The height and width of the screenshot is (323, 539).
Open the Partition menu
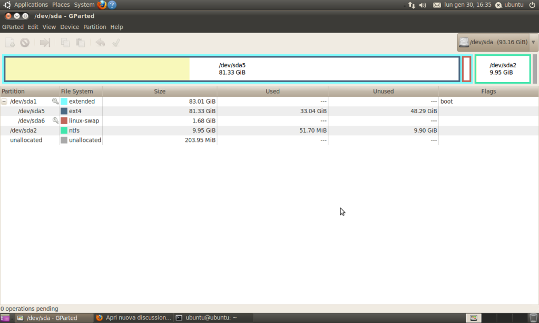[94, 27]
